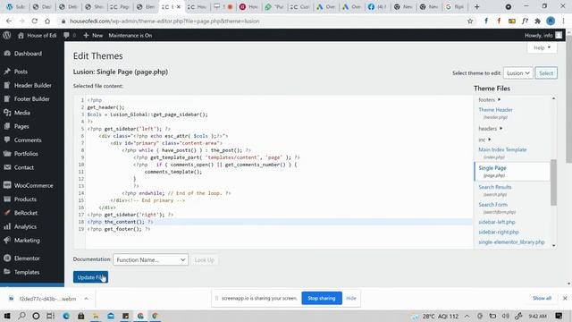Open WooCommerce menu
The width and height of the screenshot is (572, 322).
click(x=33, y=185)
